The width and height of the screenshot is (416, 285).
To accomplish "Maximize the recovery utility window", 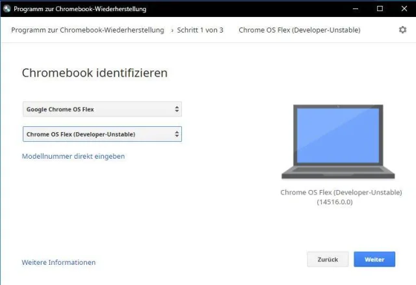I will coord(380,8).
